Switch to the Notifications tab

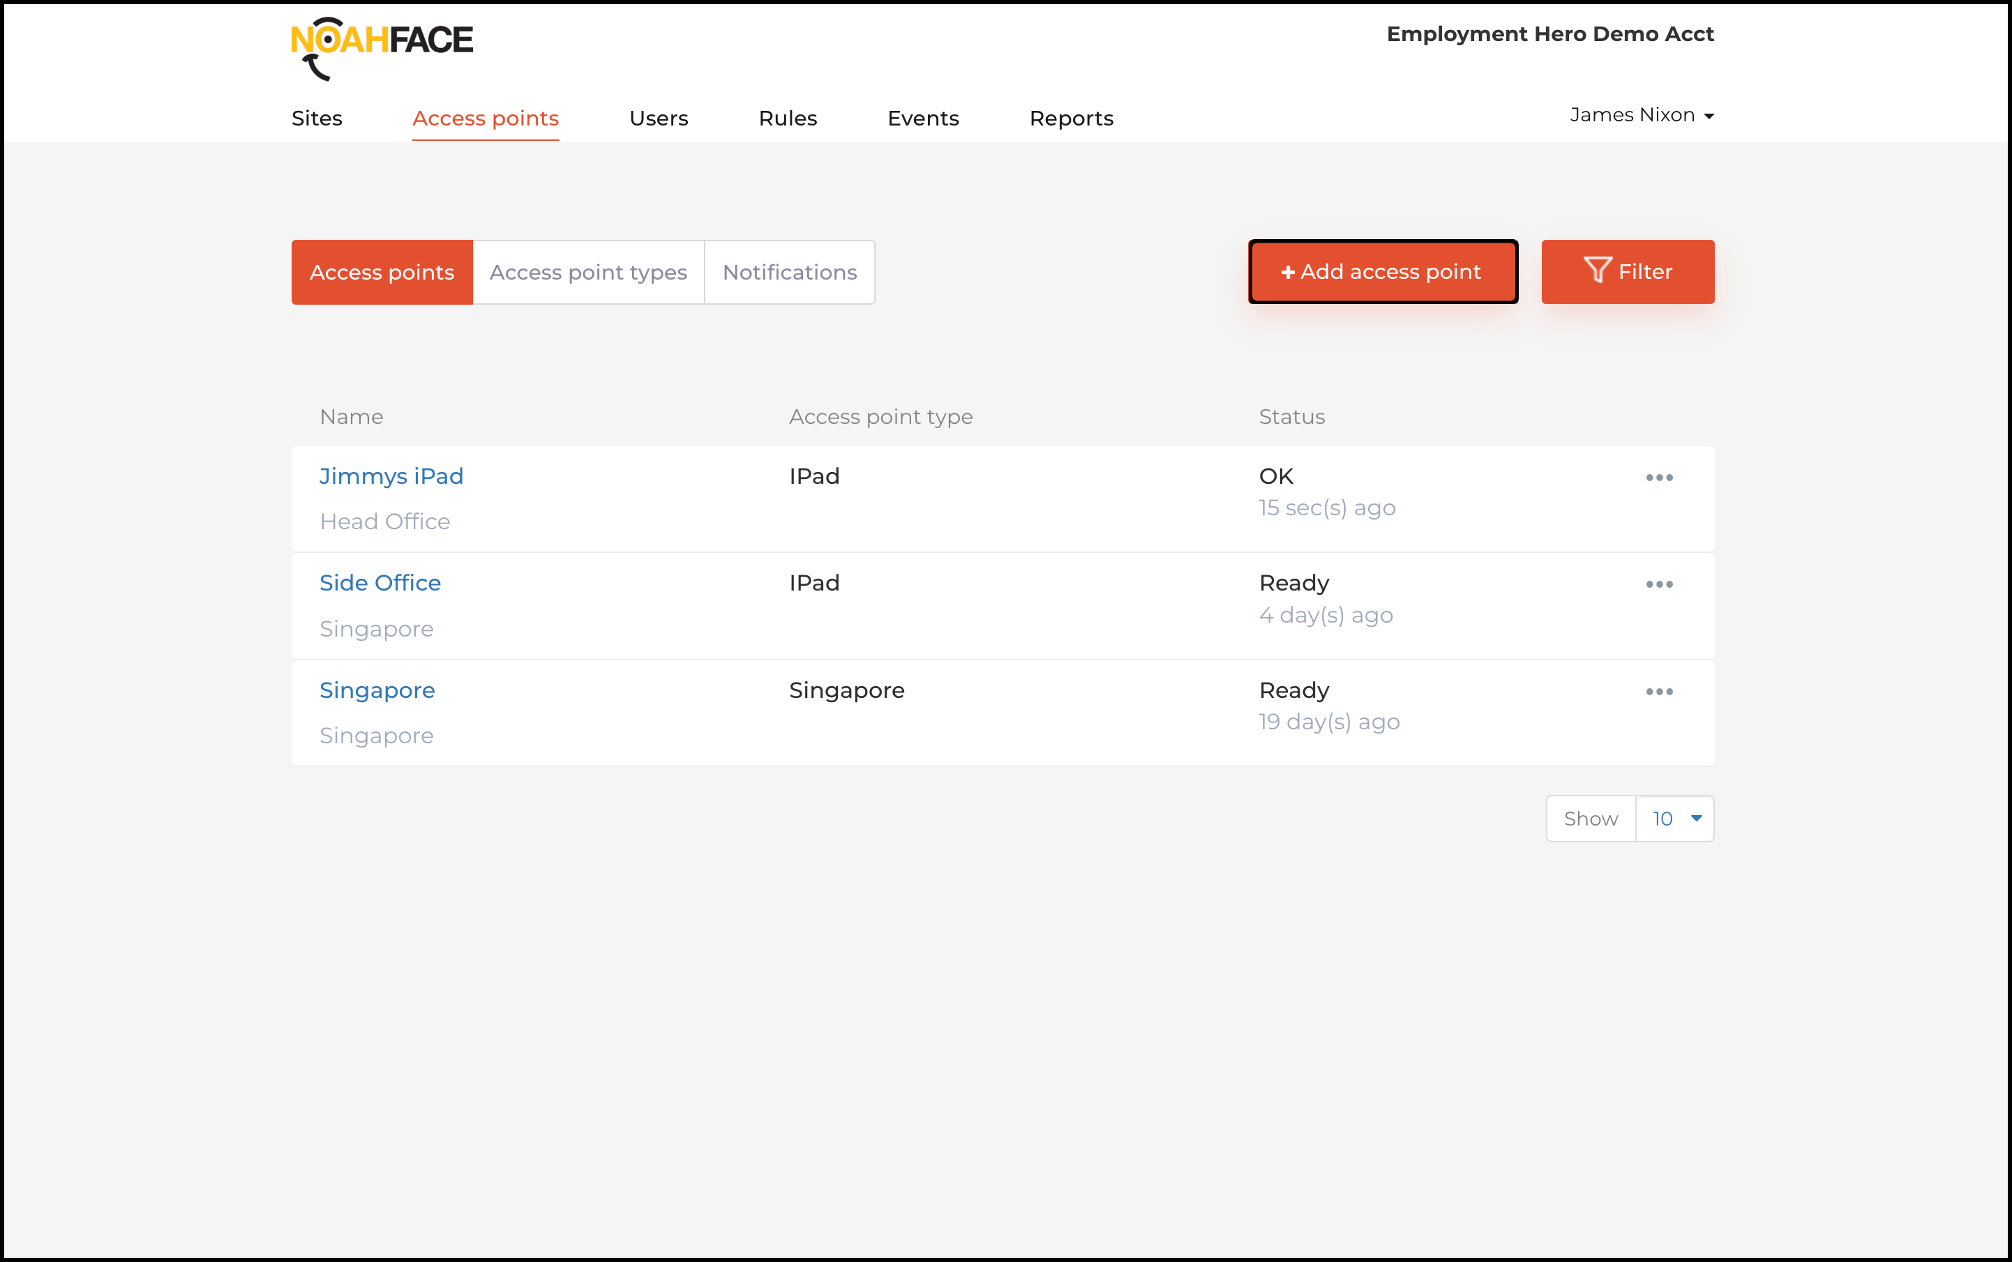tap(789, 273)
